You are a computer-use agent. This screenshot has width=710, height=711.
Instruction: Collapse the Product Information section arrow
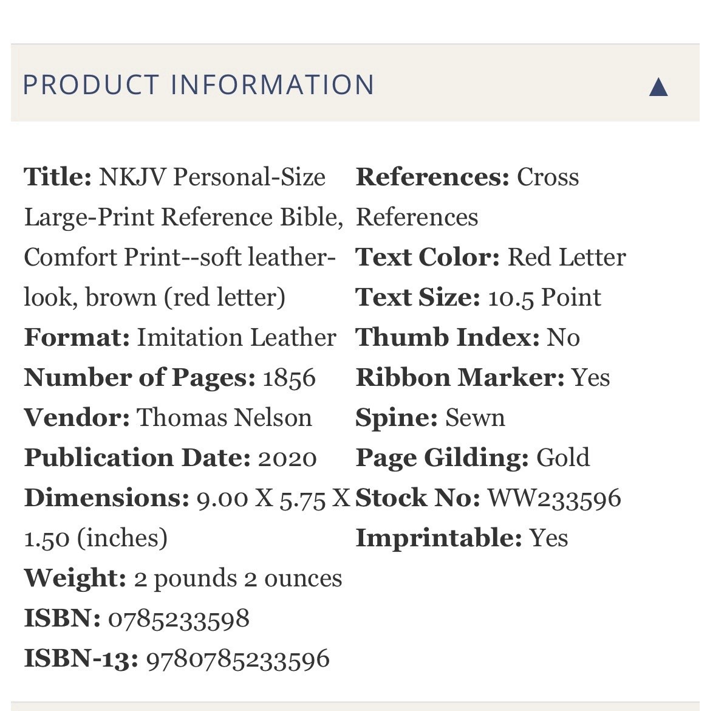pyautogui.click(x=658, y=87)
